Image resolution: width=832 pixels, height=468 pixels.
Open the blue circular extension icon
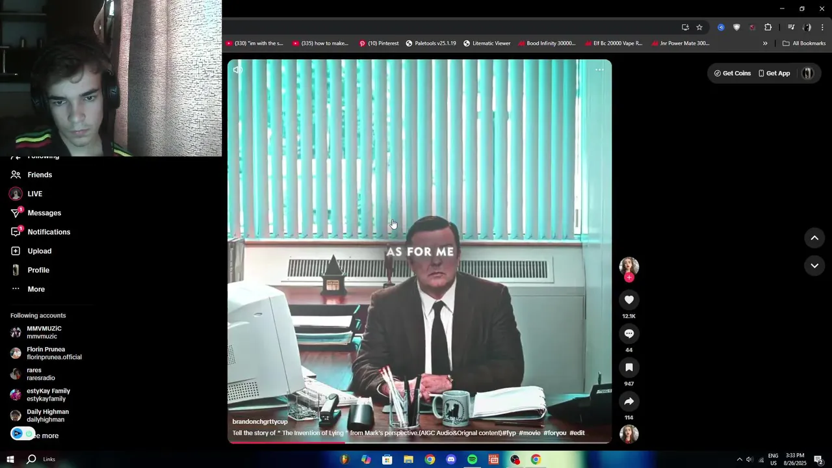[x=721, y=27]
